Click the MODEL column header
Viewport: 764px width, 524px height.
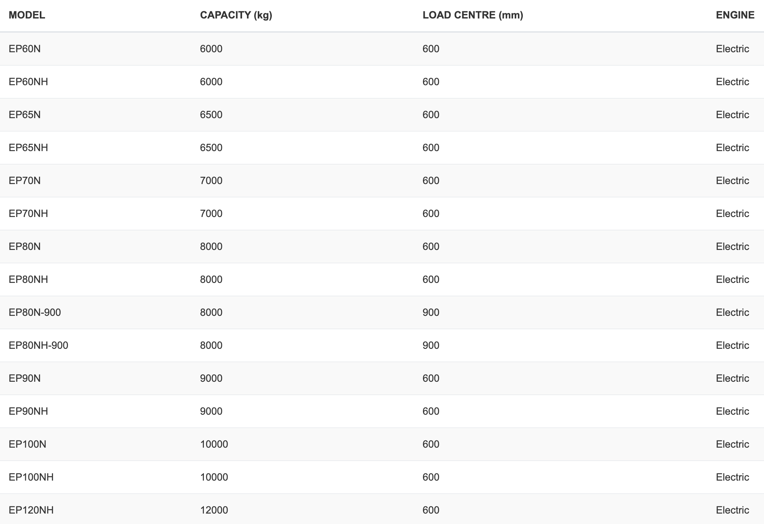27,15
